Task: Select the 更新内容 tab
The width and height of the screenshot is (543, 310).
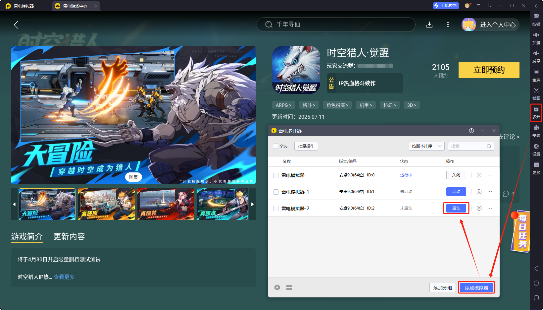Action: (x=69, y=236)
